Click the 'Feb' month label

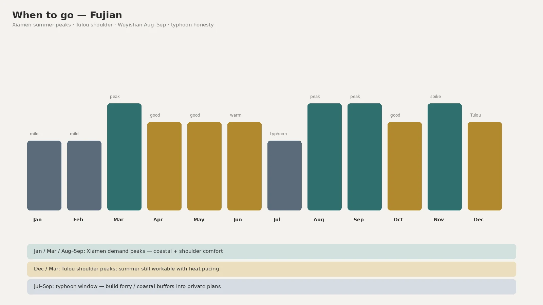coord(78,220)
